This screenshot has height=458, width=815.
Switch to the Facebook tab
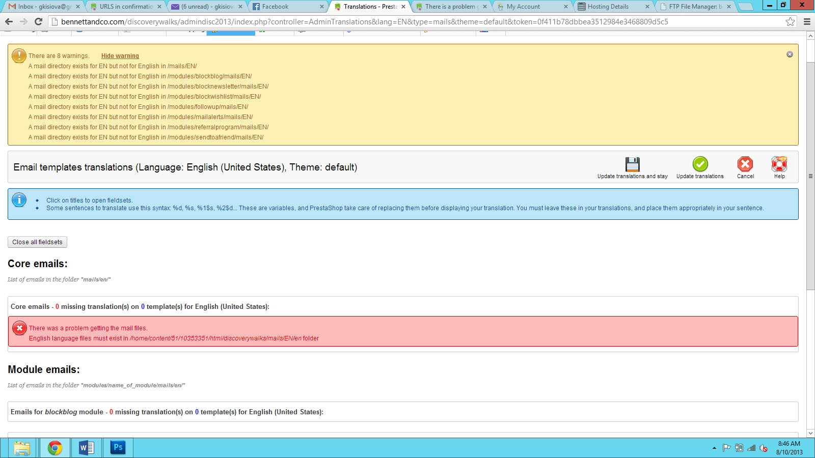288,7
